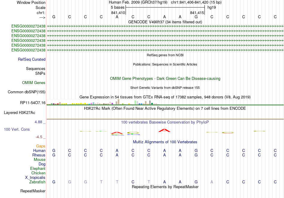The width and height of the screenshot is (284, 198).
Task: Click the 841,410 coordinate marker
Action: coord(118,13)
